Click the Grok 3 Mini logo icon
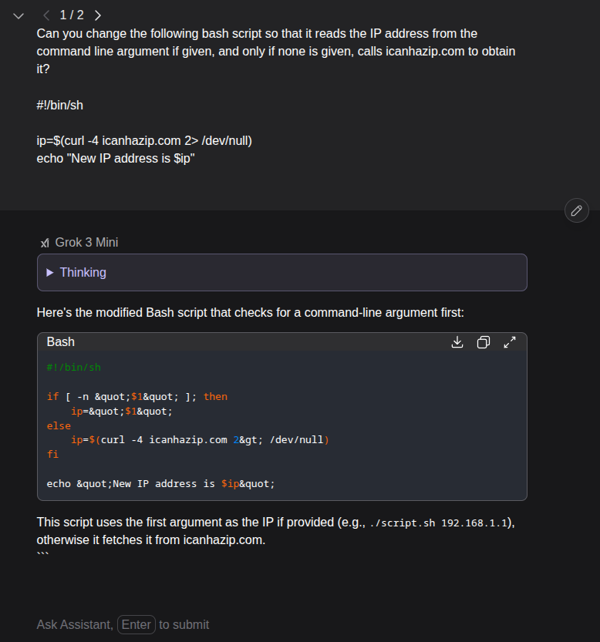Viewport: 600px width, 642px height. coord(45,243)
